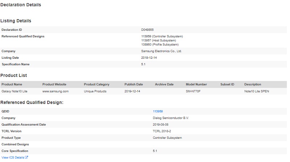Select Samsung Electronics Co., Ltd. company value
The height and width of the screenshot is (162, 290).
pos(161,51)
